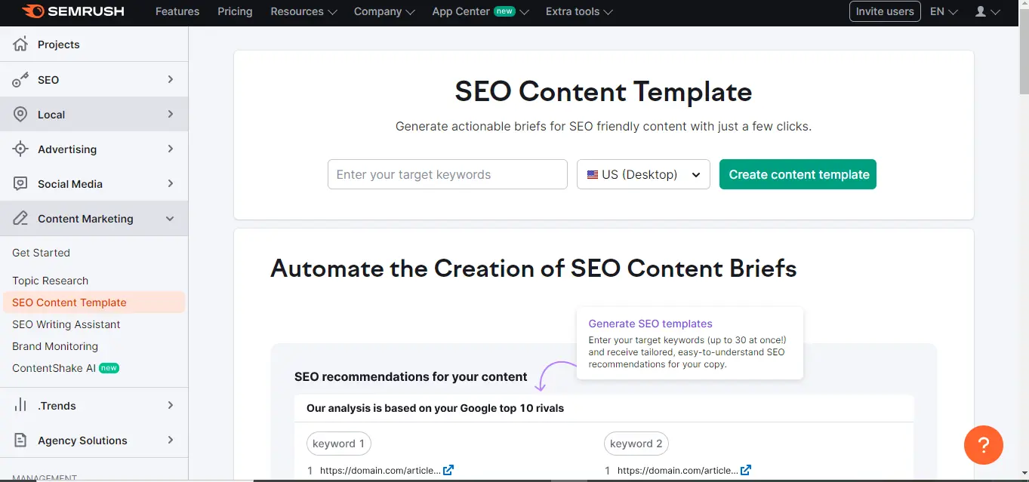The width and height of the screenshot is (1029, 482).
Task: Open the orange help question mark button
Action: tap(984, 444)
